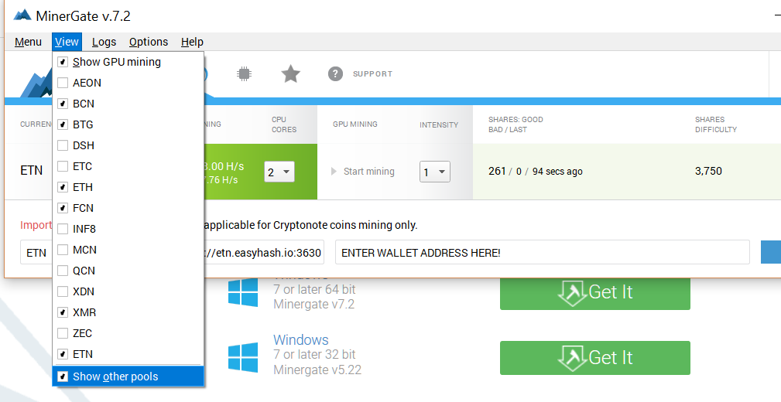Click the wallet address input field
This screenshot has width=781, height=402.
(x=543, y=252)
